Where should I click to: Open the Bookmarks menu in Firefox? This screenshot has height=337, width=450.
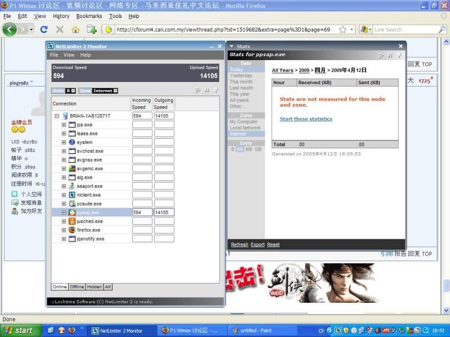89,16
